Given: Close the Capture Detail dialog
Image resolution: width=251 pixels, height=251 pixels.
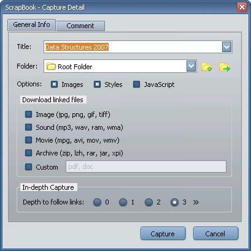Looking at the screenshot, I should point(242,7).
